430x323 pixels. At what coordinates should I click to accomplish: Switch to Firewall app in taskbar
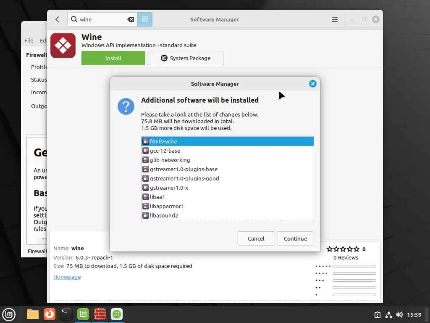(100, 314)
